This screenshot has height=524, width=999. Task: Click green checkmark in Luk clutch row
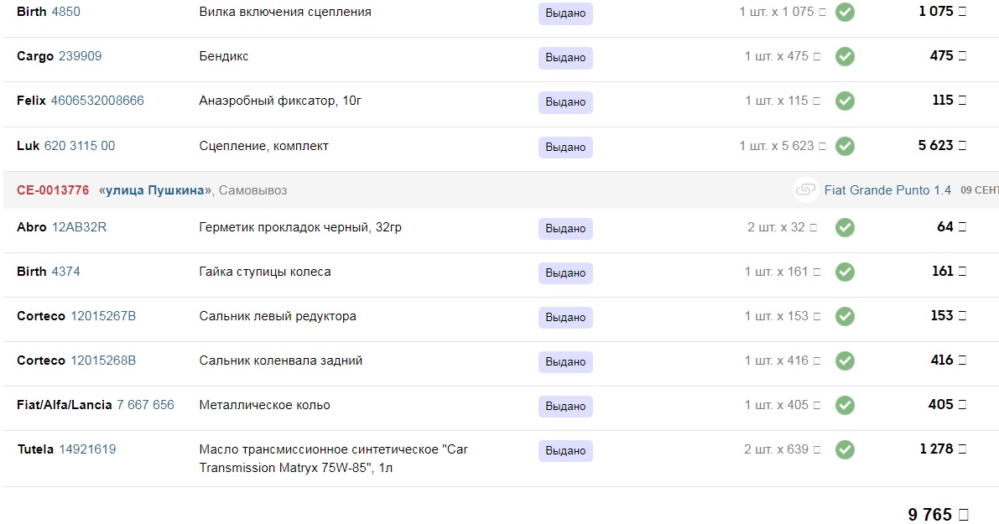point(845,147)
